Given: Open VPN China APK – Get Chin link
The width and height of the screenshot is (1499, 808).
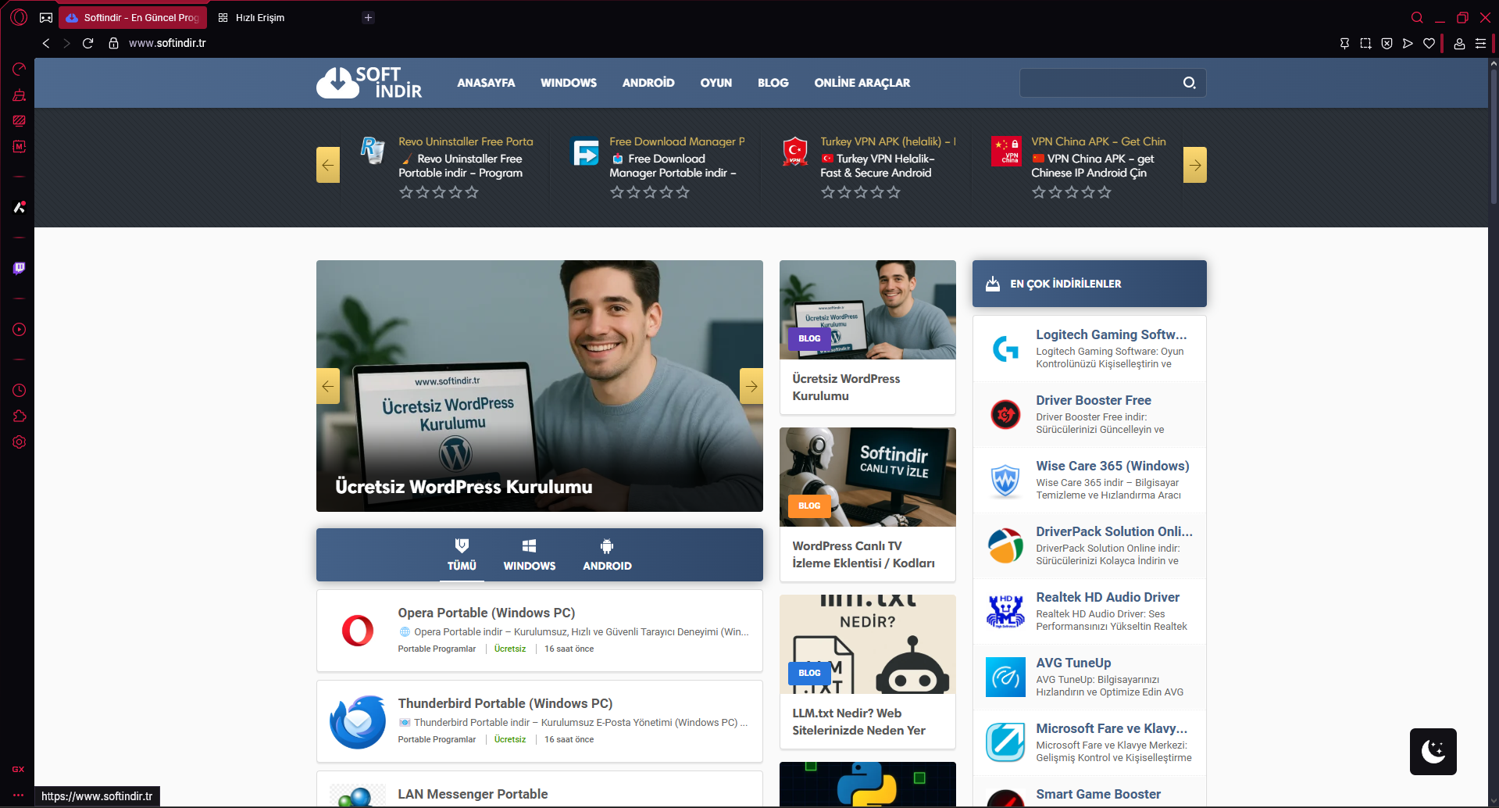Looking at the screenshot, I should click(1098, 141).
